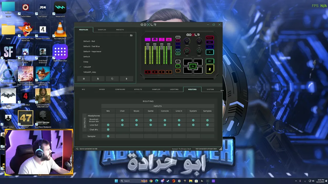Viewport: 328px width, 184px height.
Task: Switch to the Samples tab
Action: click(102, 30)
